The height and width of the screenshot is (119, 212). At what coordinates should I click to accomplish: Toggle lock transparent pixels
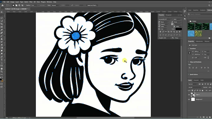(x=192, y=90)
